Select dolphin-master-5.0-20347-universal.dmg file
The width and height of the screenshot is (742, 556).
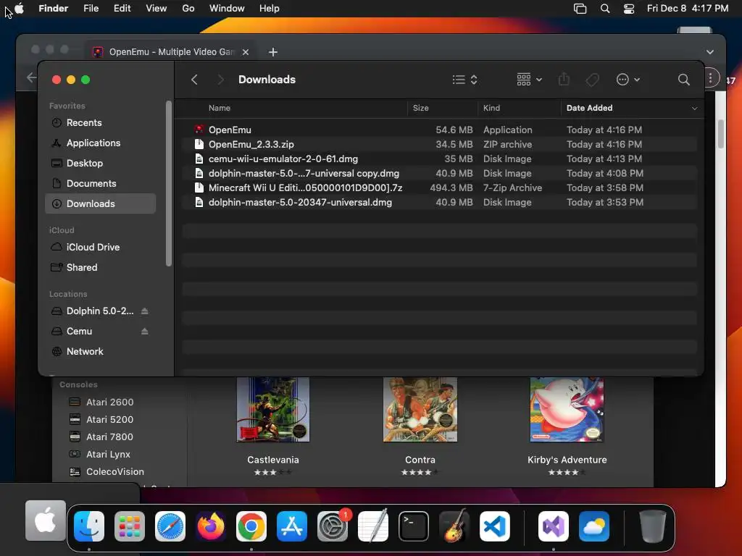click(x=439, y=203)
